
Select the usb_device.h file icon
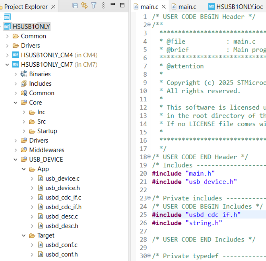click(x=41, y=188)
